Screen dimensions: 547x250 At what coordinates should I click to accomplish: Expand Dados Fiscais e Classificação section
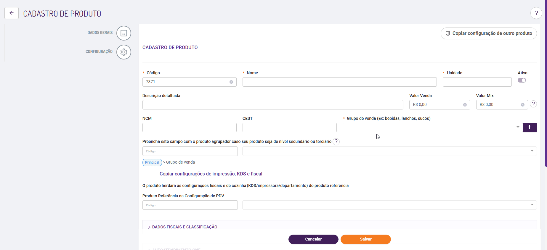pyautogui.click(x=184, y=227)
